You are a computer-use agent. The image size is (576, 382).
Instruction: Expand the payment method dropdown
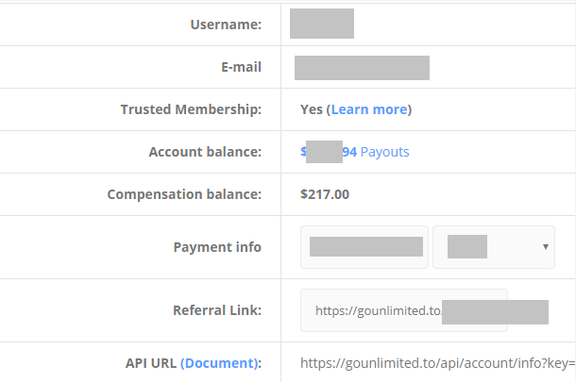pyautogui.click(x=494, y=247)
